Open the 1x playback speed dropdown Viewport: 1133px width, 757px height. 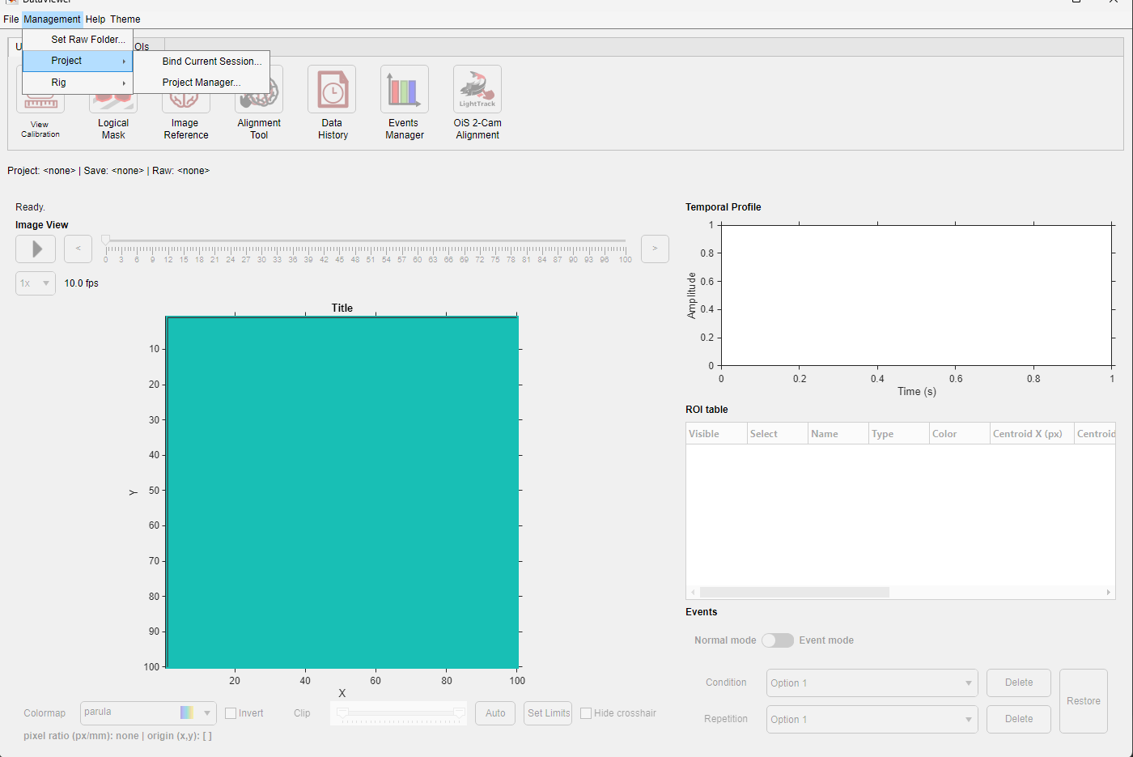pyautogui.click(x=36, y=283)
